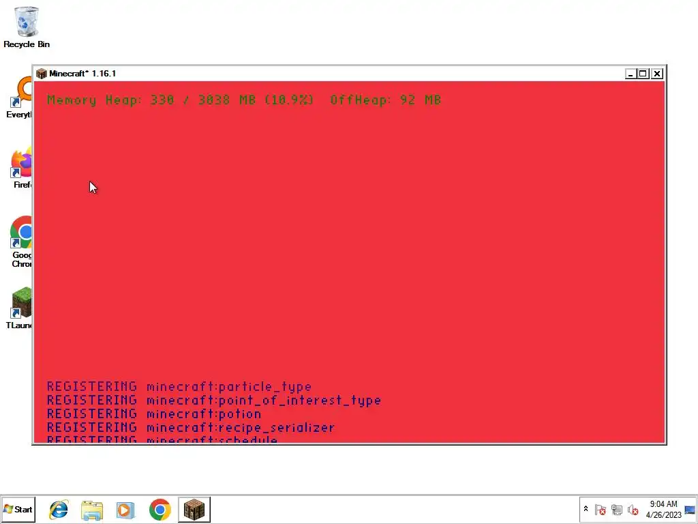
Task: Show hidden system tray icons
Action: click(586, 509)
